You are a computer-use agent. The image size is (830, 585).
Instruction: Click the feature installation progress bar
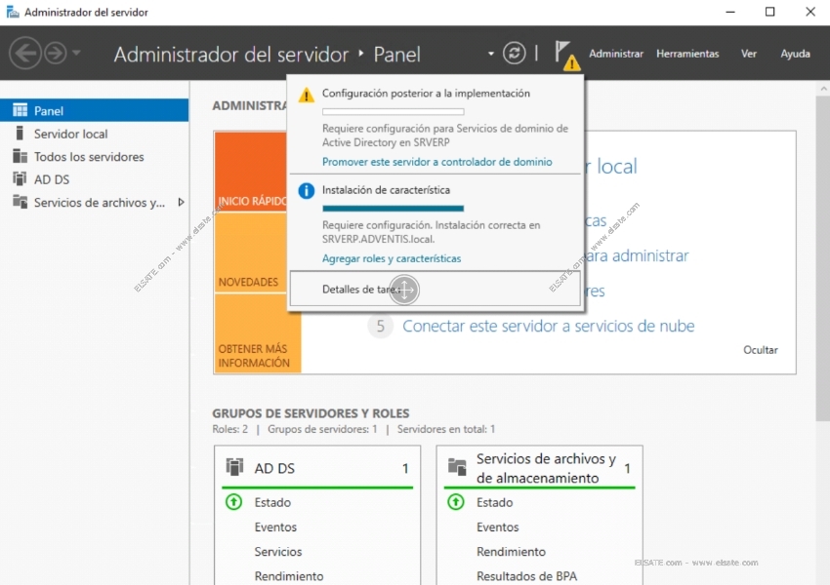393,209
